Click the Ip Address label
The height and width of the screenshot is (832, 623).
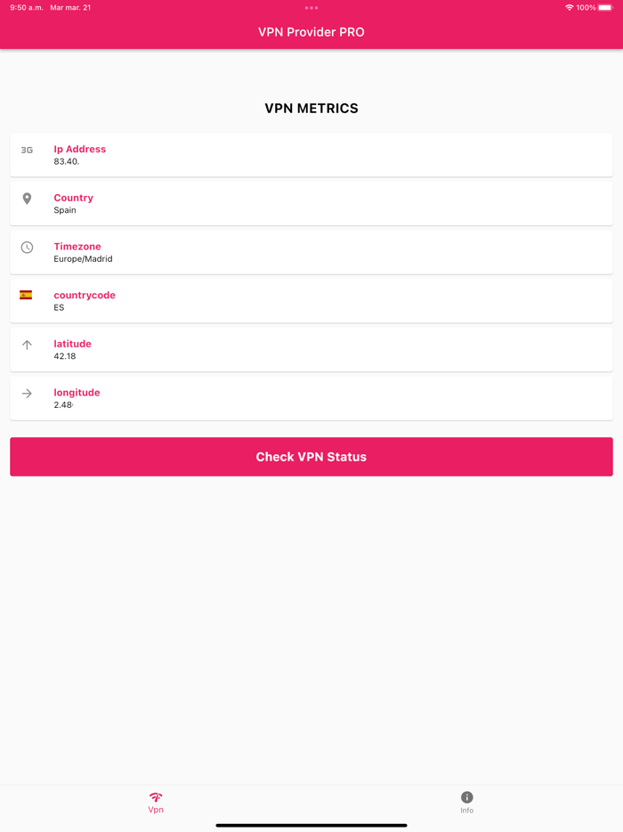click(79, 149)
